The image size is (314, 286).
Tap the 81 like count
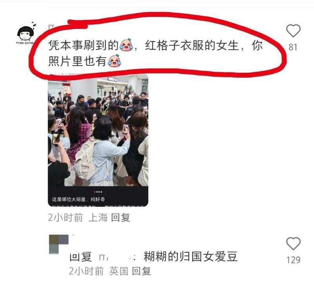click(293, 47)
